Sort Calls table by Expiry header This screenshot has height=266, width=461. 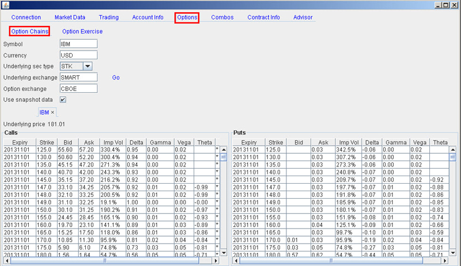click(x=20, y=142)
